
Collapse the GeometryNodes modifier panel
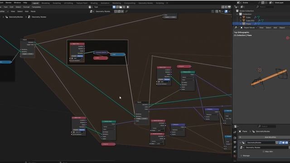point(240,143)
